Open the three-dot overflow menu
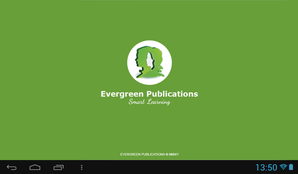This screenshot has height=174, width=298. pos(81,167)
